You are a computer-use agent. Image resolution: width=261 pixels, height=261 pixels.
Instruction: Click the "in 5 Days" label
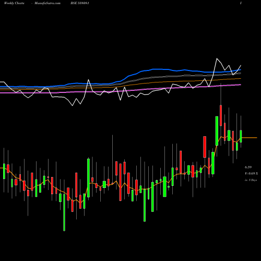(x=251, y=180)
